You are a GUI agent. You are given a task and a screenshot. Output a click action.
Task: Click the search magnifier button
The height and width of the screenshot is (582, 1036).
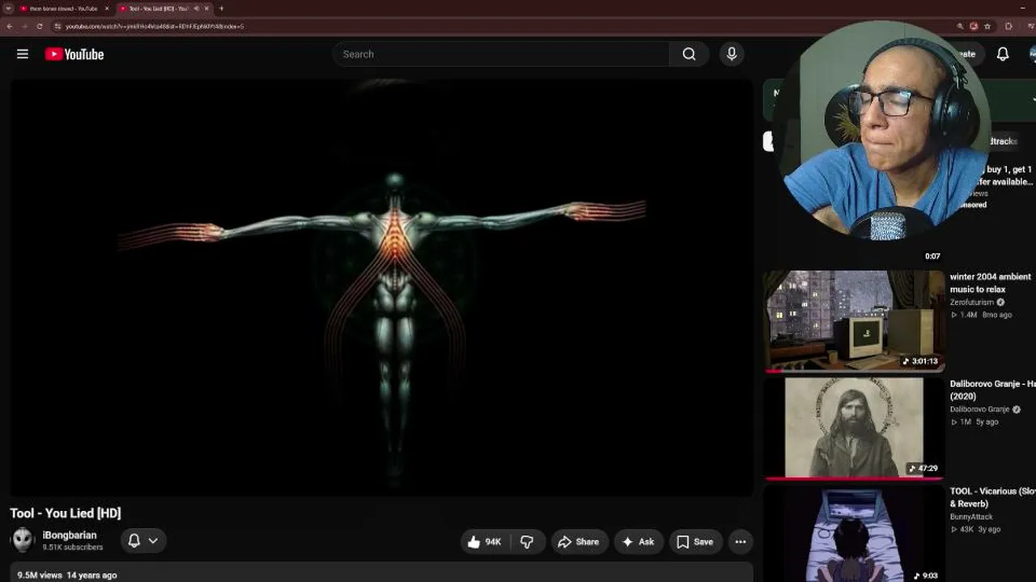[689, 54]
